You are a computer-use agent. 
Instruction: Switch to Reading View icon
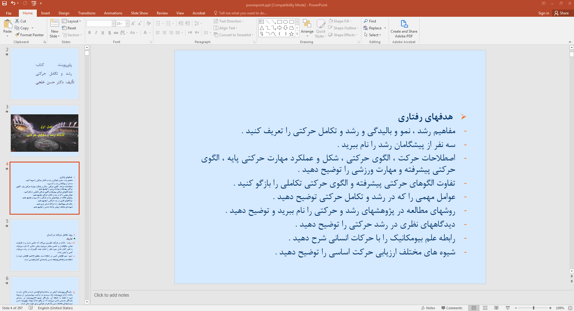[497, 308]
